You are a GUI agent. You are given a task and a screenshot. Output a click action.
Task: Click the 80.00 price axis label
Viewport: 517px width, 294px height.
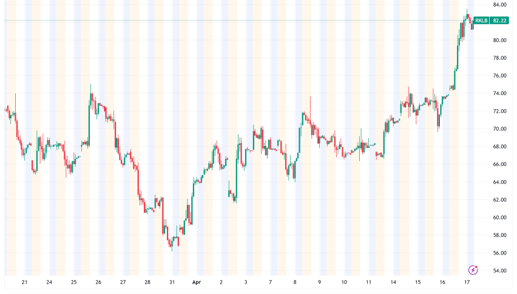(x=499, y=40)
